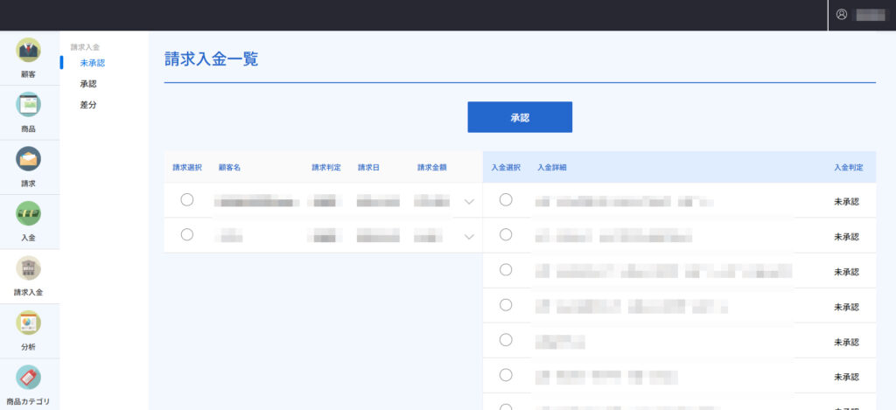The image size is (896, 410).
Task: Click the 商品カテゴリ tag icon
Action: pyautogui.click(x=29, y=378)
